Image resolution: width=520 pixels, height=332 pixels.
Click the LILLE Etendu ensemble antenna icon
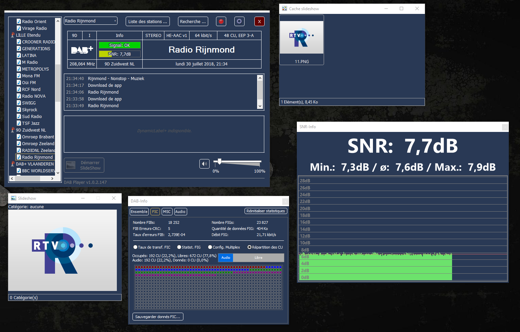pos(13,35)
